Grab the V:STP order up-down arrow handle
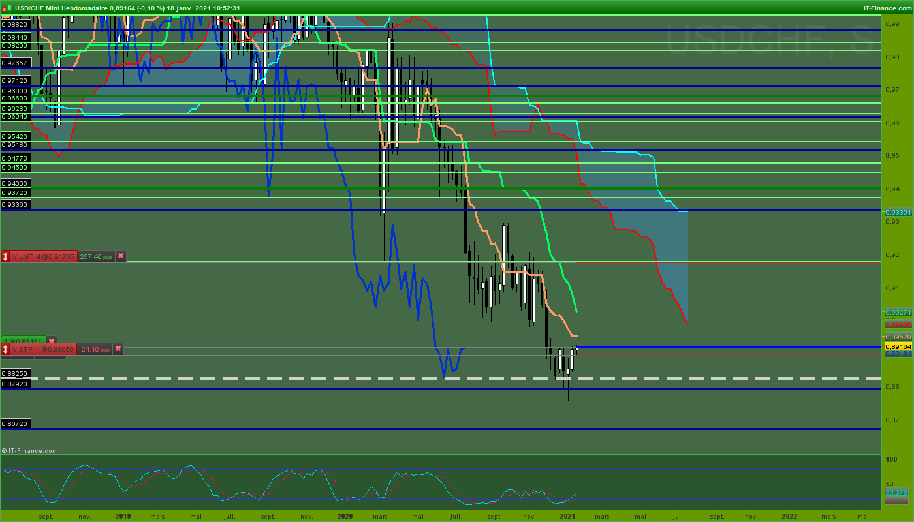The height and width of the screenshot is (522, 914). pos(6,349)
